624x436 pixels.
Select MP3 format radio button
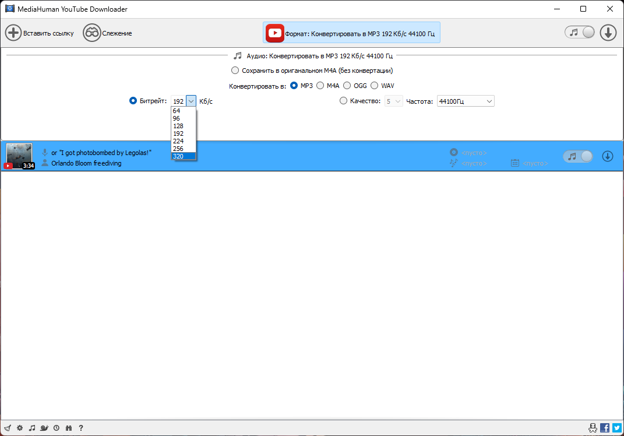coord(294,85)
